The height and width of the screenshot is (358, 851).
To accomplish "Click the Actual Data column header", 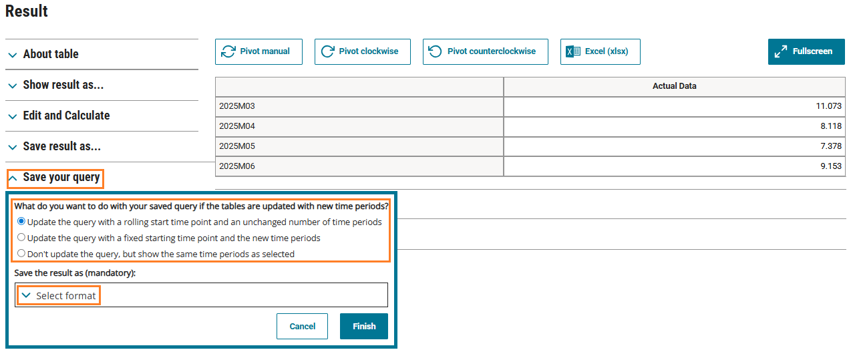I will [674, 86].
